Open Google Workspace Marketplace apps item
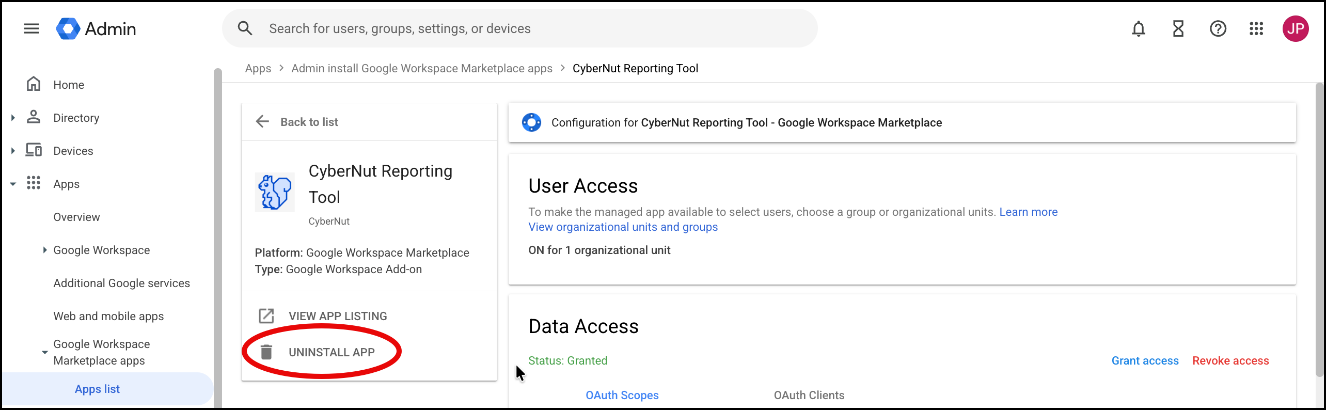 click(x=102, y=352)
